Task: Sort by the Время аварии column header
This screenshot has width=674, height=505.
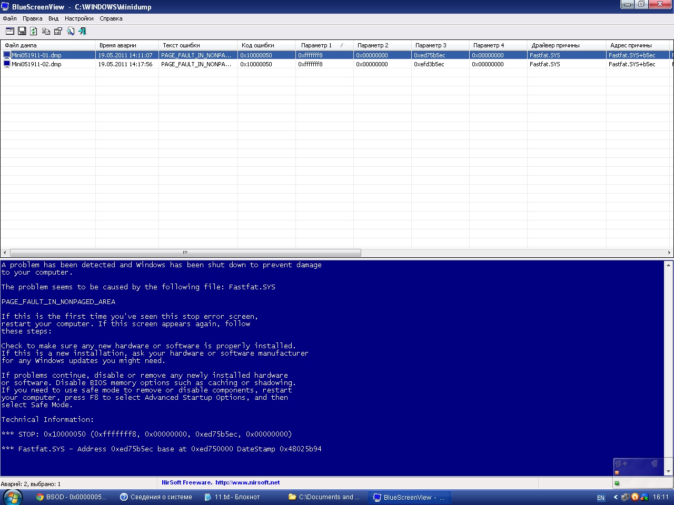Action: [127, 45]
